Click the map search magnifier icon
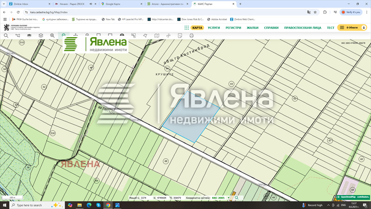Viewport: 371px width, 209px height. pyautogui.click(x=6, y=35)
